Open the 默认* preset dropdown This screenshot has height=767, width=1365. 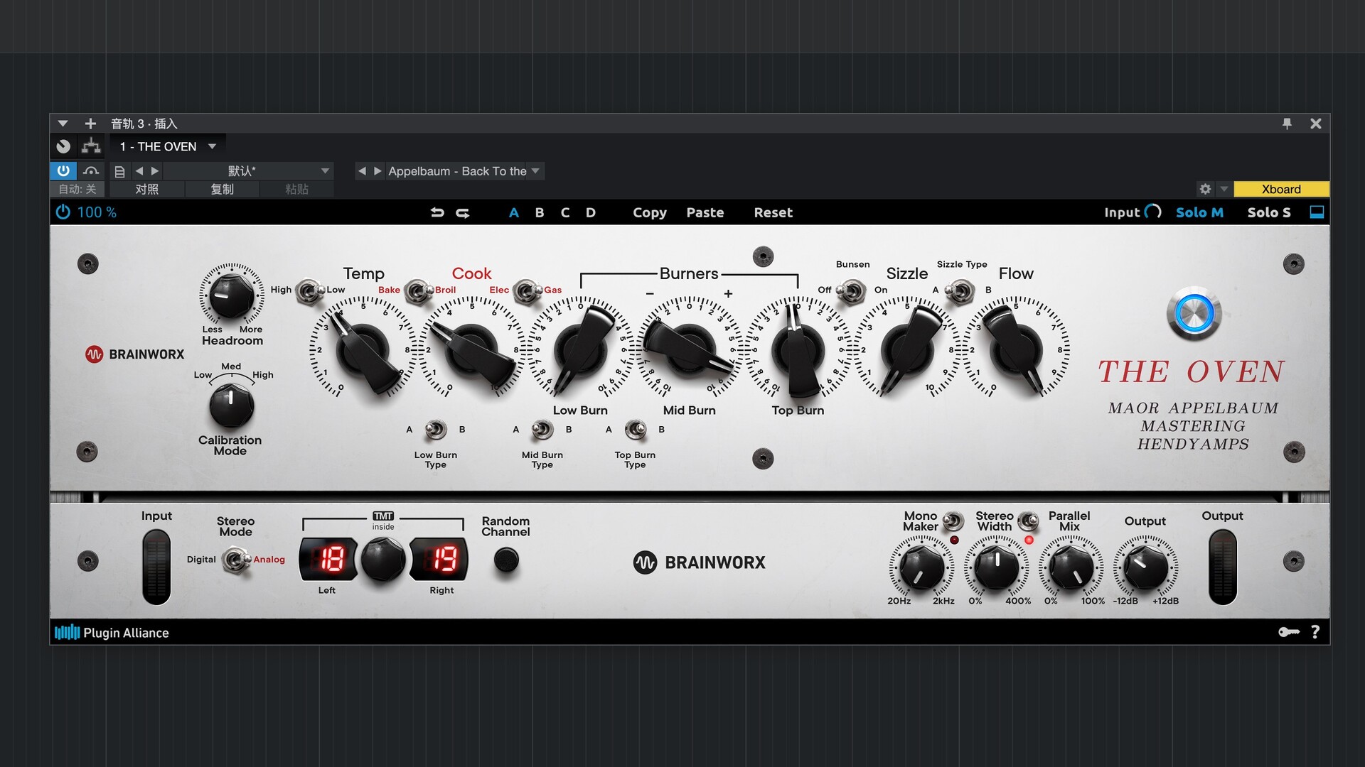coord(247,171)
